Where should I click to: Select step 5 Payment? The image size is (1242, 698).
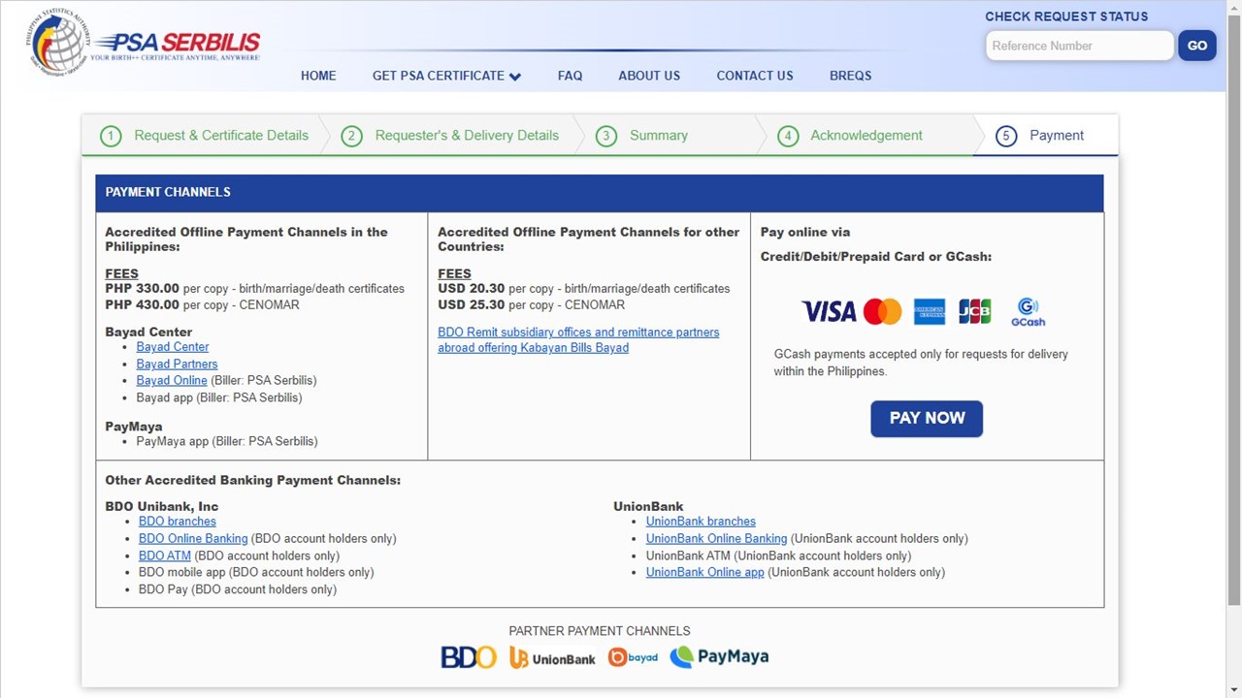pos(1040,136)
